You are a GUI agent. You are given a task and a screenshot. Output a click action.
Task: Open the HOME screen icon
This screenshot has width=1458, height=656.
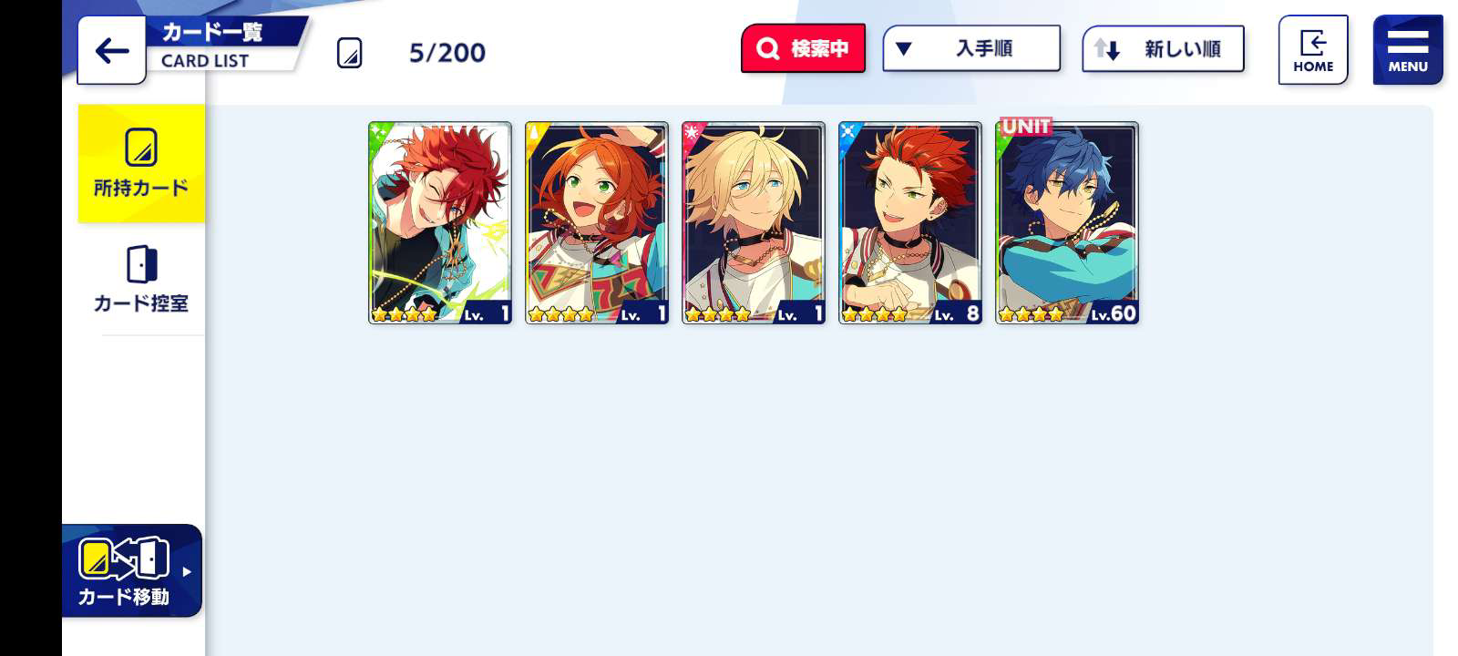1312,50
